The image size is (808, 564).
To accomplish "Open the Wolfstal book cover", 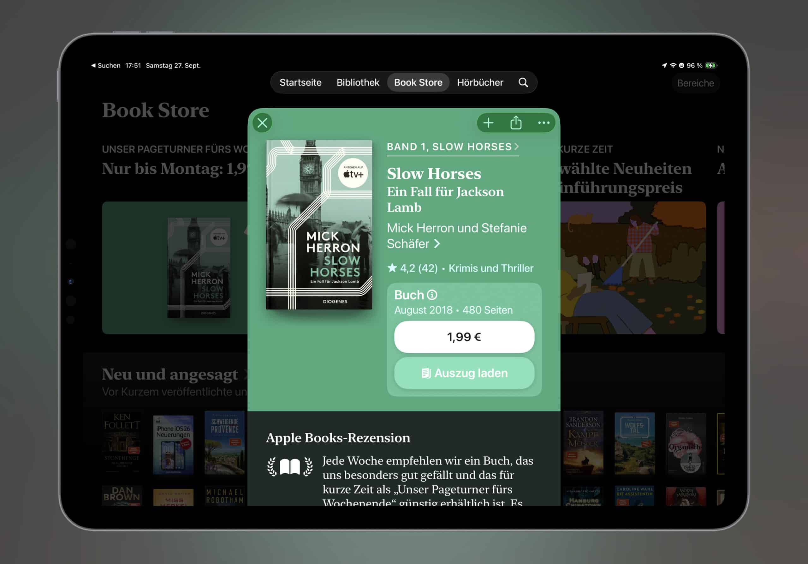I will 634,443.
